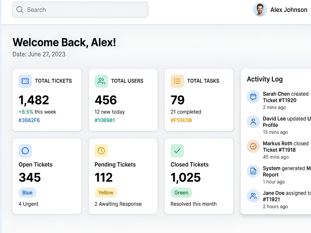Screen dimensions: 311x233
Task: Open the System generated Report entry
Action: [279, 175]
